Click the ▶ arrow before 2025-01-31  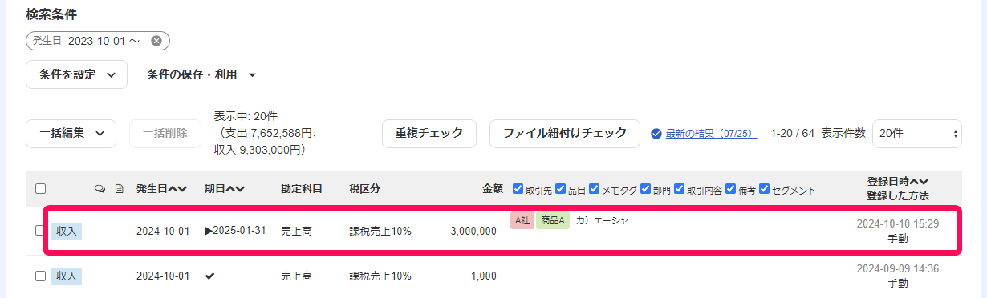pyautogui.click(x=209, y=231)
